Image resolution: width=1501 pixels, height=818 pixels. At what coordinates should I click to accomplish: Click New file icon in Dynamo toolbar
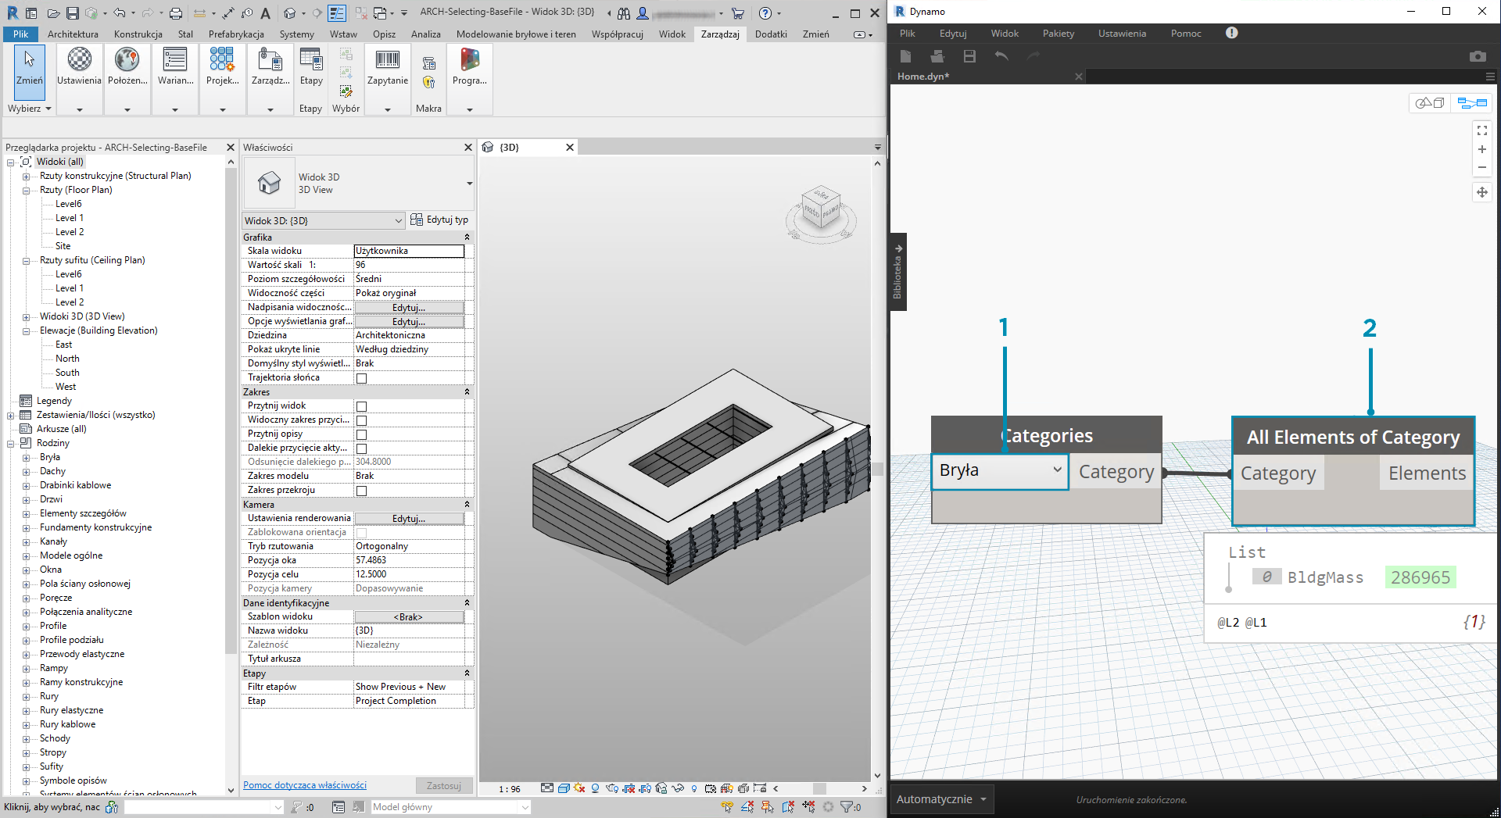905,56
